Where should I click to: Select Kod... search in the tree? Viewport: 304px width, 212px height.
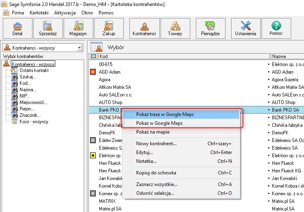tap(25, 83)
